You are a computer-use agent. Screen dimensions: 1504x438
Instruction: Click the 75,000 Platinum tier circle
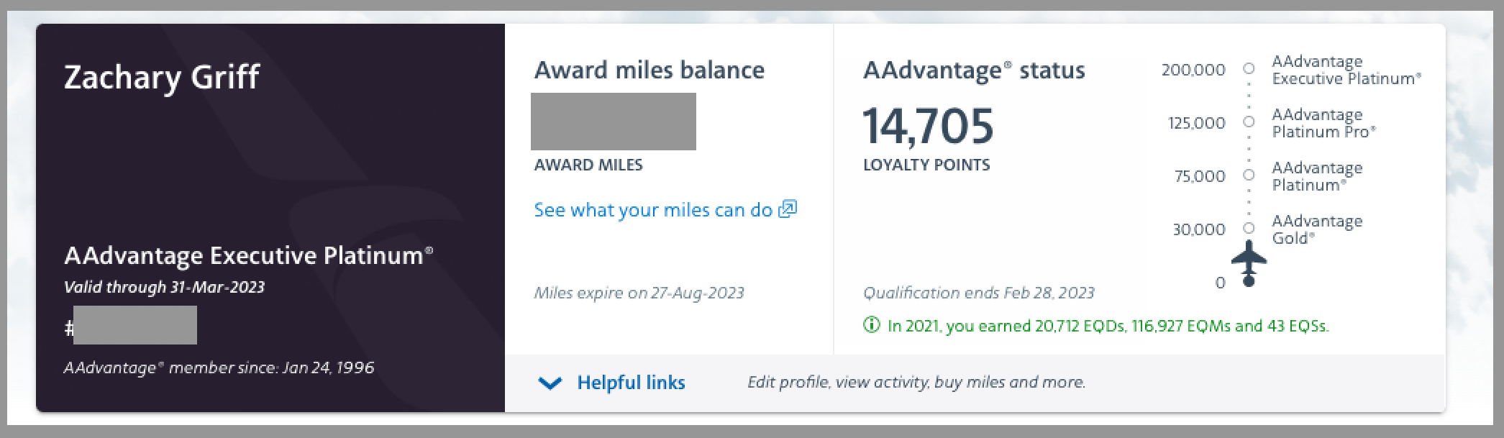click(x=1249, y=175)
